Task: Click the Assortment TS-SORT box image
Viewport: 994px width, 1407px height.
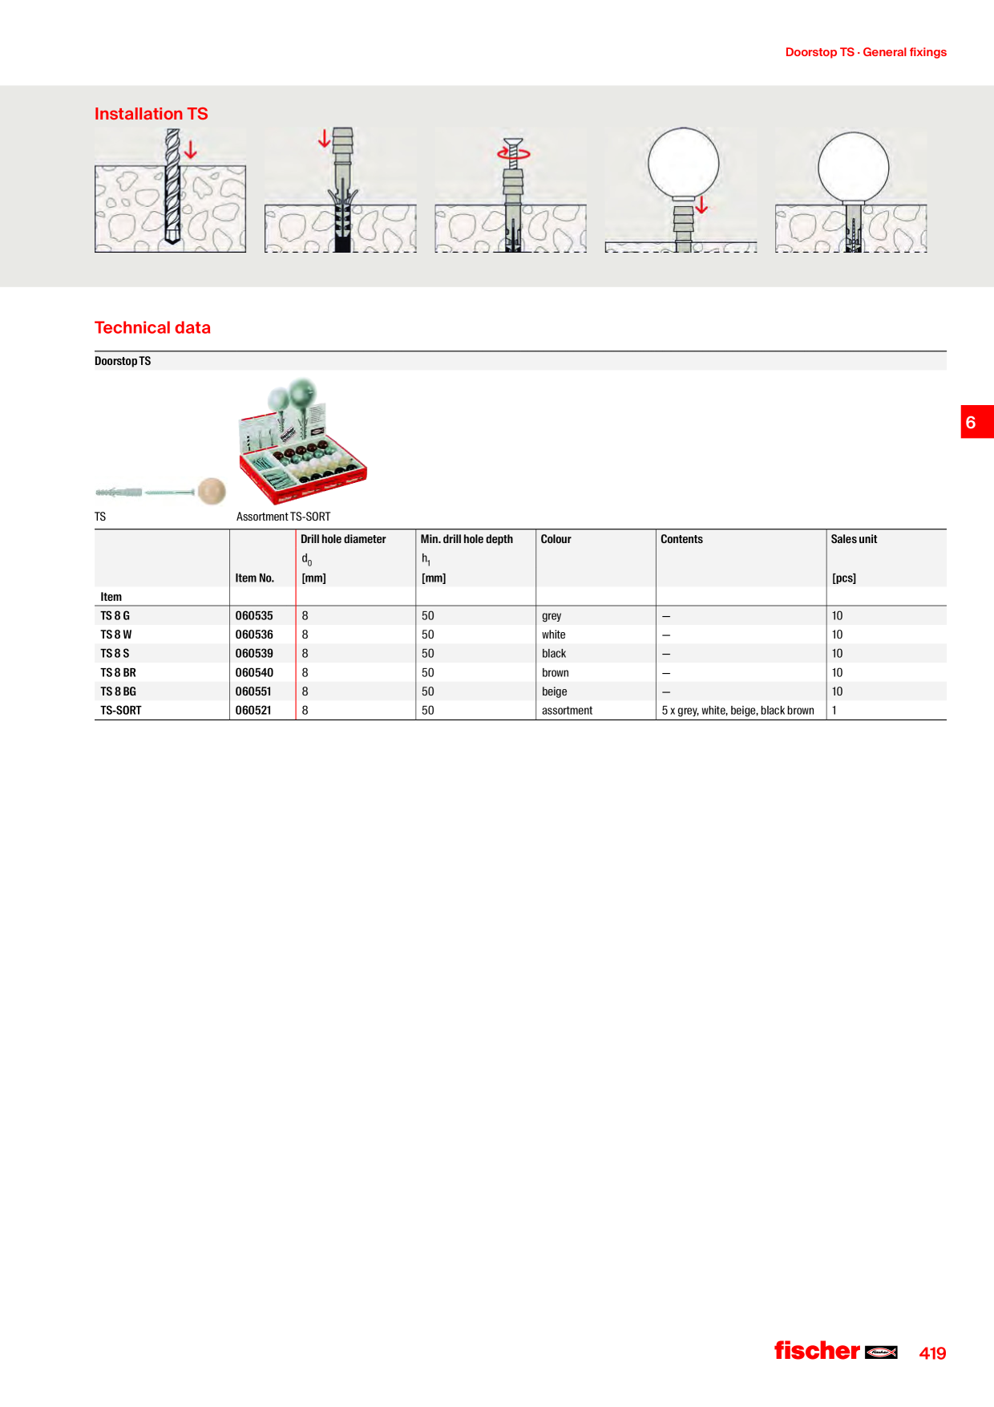Action: [x=302, y=441]
